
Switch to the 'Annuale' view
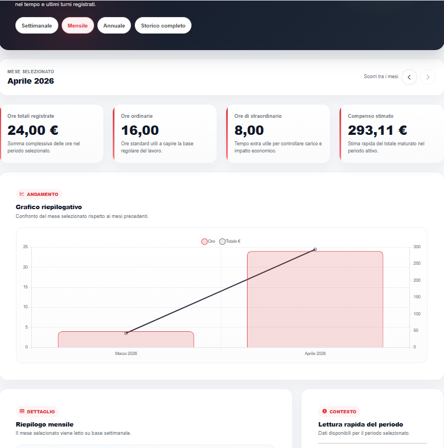tap(114, 25)
